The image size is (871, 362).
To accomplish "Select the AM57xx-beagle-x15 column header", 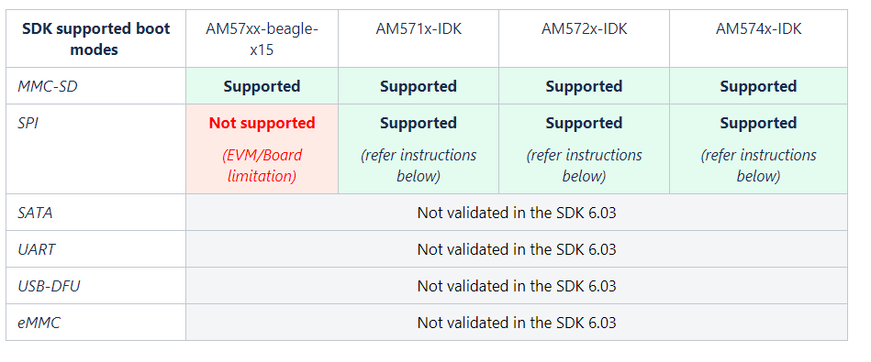I will tap(262, 38).
